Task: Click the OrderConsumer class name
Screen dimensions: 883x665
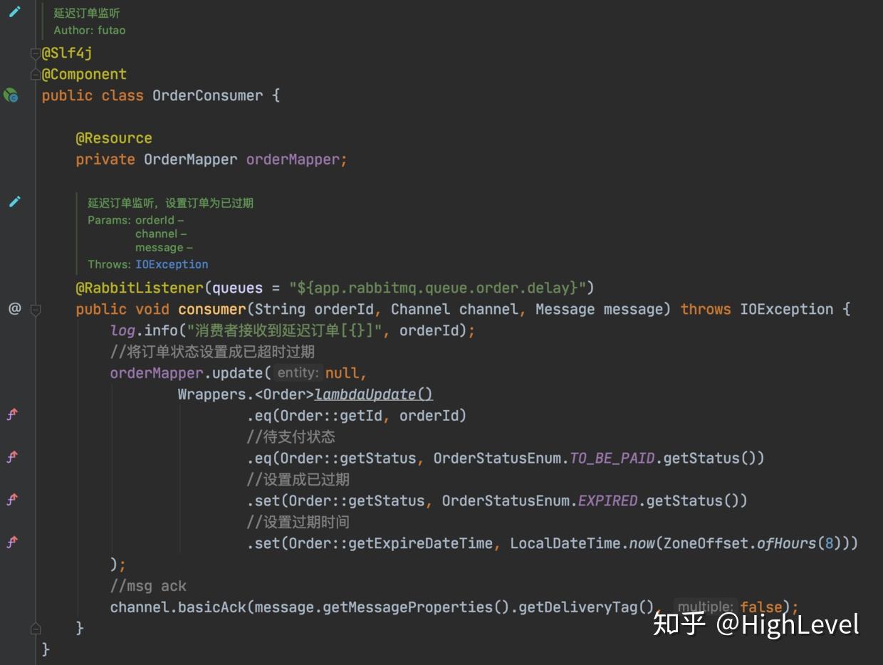Action: [208, 95]
